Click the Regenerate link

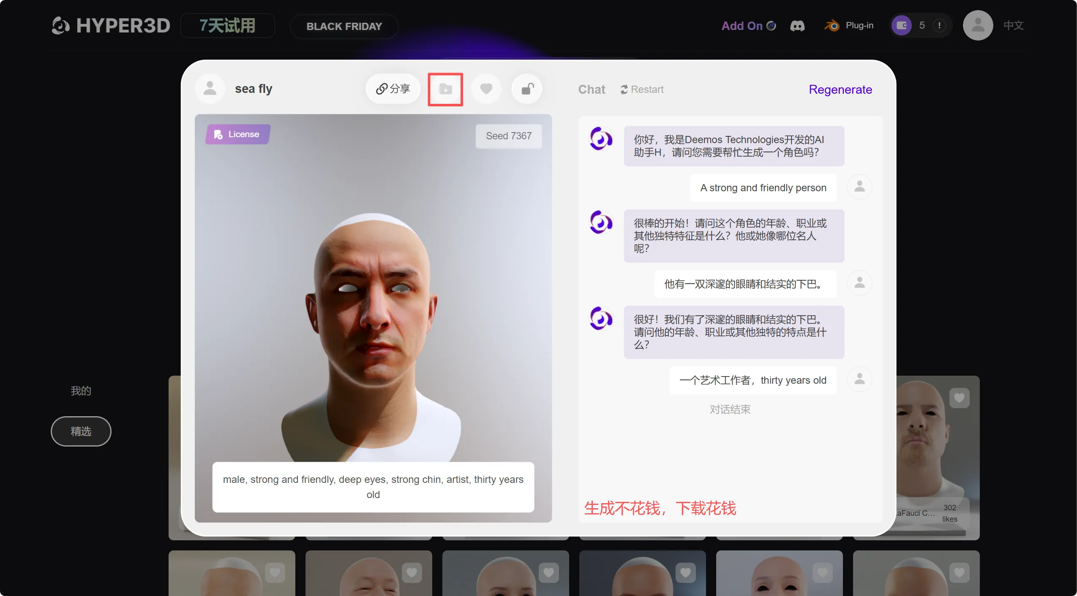840,89
